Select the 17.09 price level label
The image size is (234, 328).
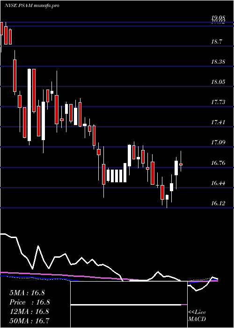pyautogui.click(x=218, y=142)
